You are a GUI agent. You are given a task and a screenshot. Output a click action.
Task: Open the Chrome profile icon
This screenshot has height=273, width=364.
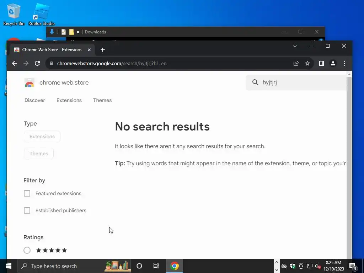tap(333, 63)
